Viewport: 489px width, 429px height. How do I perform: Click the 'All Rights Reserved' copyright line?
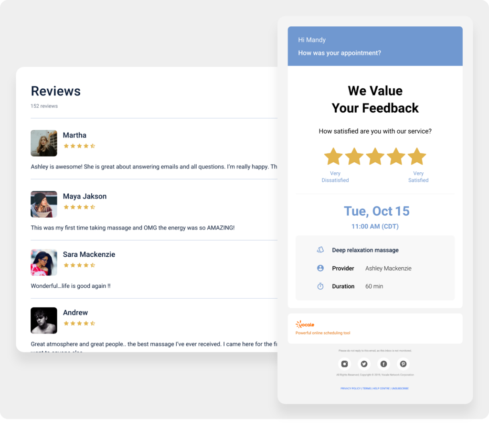click(375, 375)
